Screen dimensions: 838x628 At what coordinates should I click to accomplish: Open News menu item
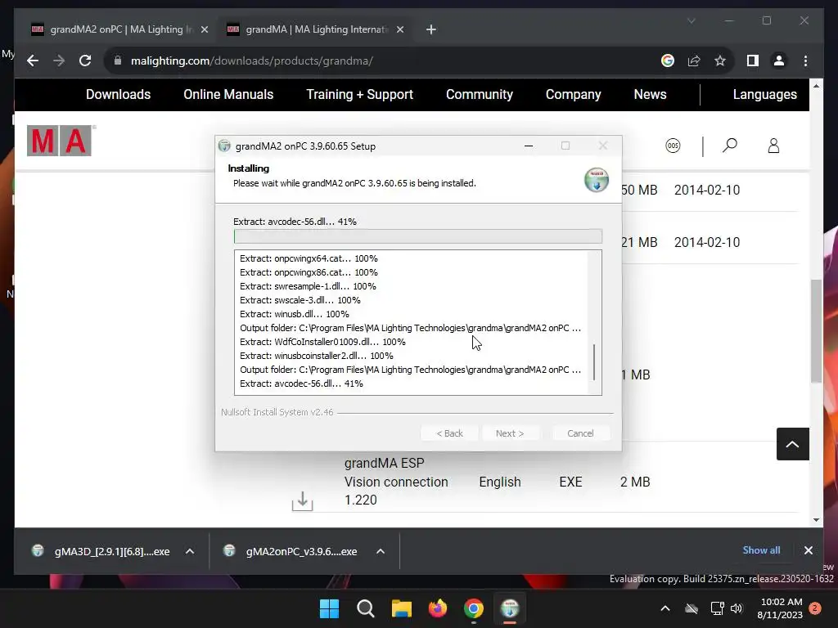[650, 95]
